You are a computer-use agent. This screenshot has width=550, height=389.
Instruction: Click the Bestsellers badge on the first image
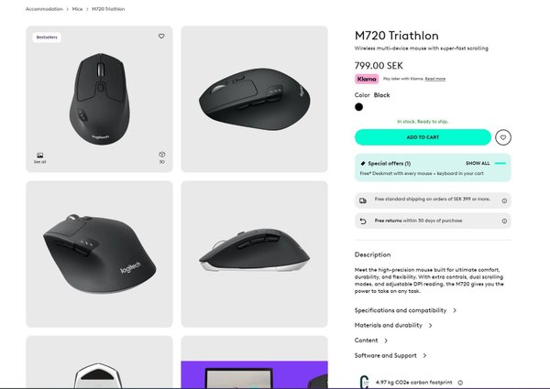pyautogui.click(x=47, y=38)
